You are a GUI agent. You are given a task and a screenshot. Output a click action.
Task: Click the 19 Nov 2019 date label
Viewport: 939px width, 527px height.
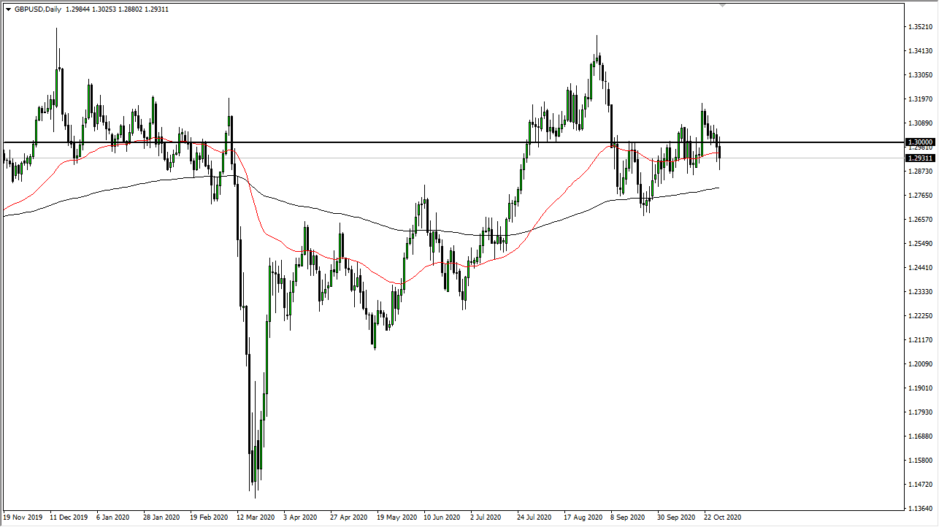(x=22, y=517)
